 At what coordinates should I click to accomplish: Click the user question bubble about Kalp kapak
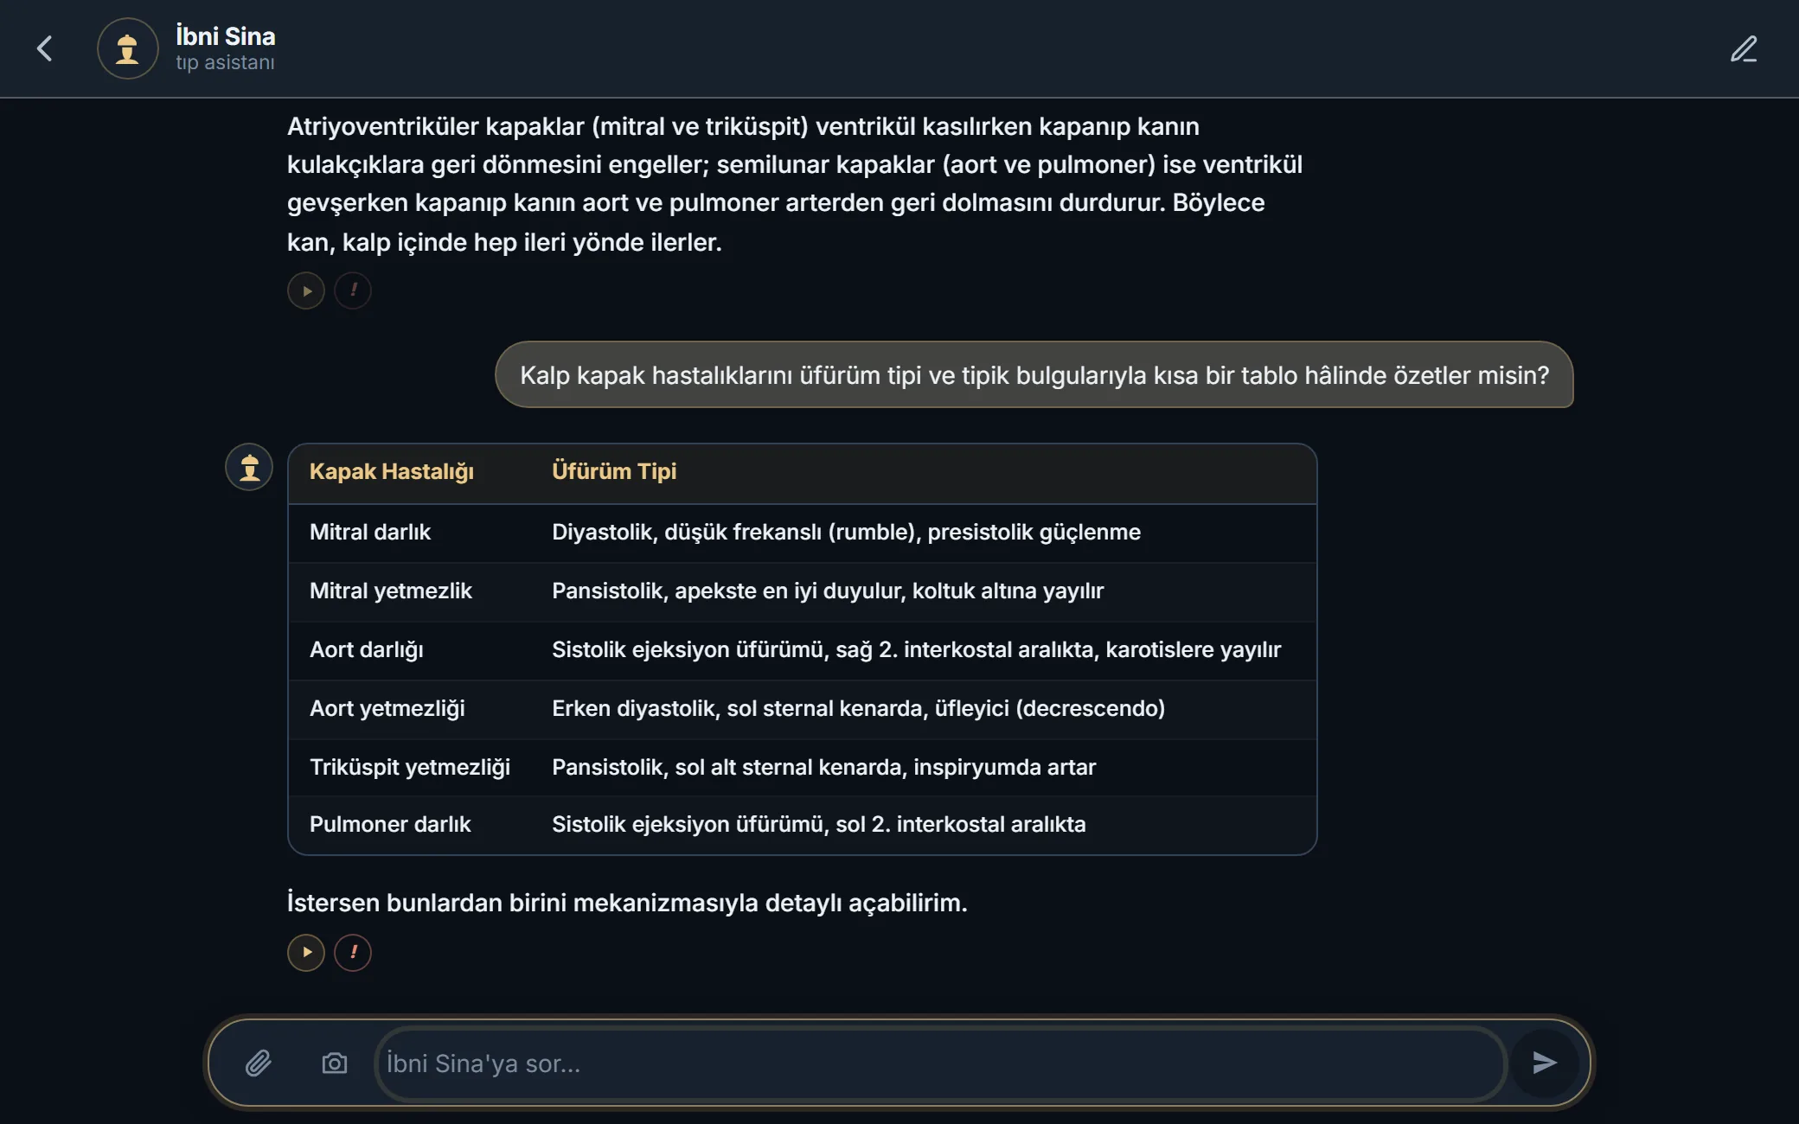pos(1034,374)
